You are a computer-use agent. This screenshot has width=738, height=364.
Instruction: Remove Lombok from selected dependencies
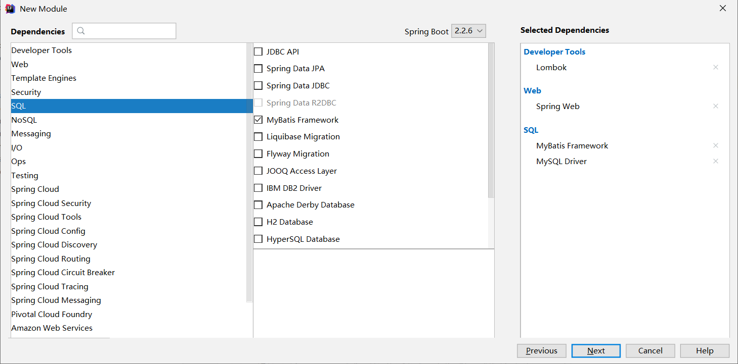[x=715, y=67]
